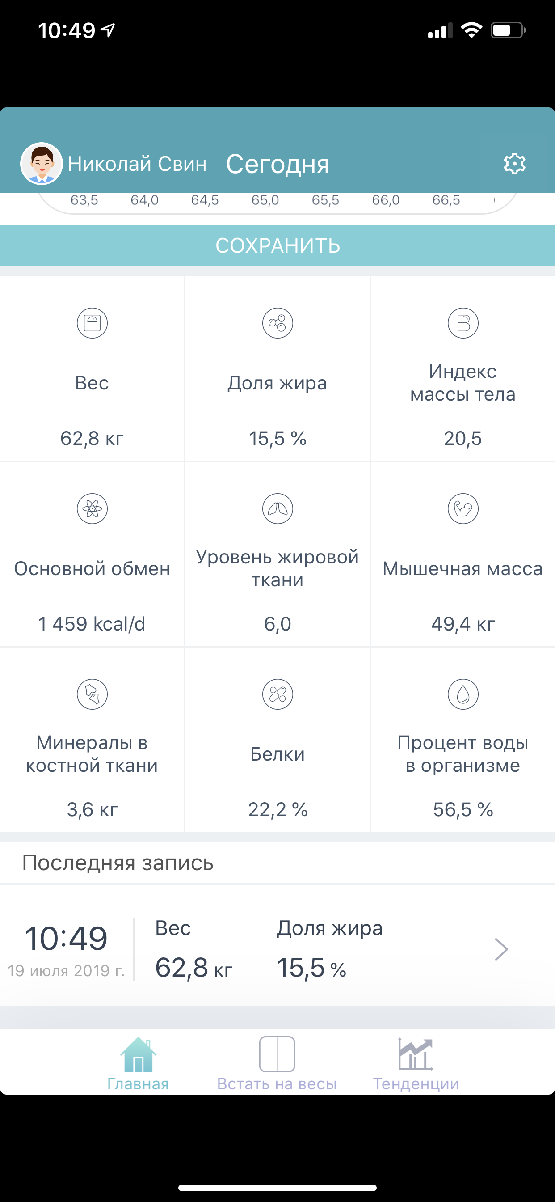Tap the Николай Свин profile name
Viewport: 555px width, 1202px height.
point(137,164)
